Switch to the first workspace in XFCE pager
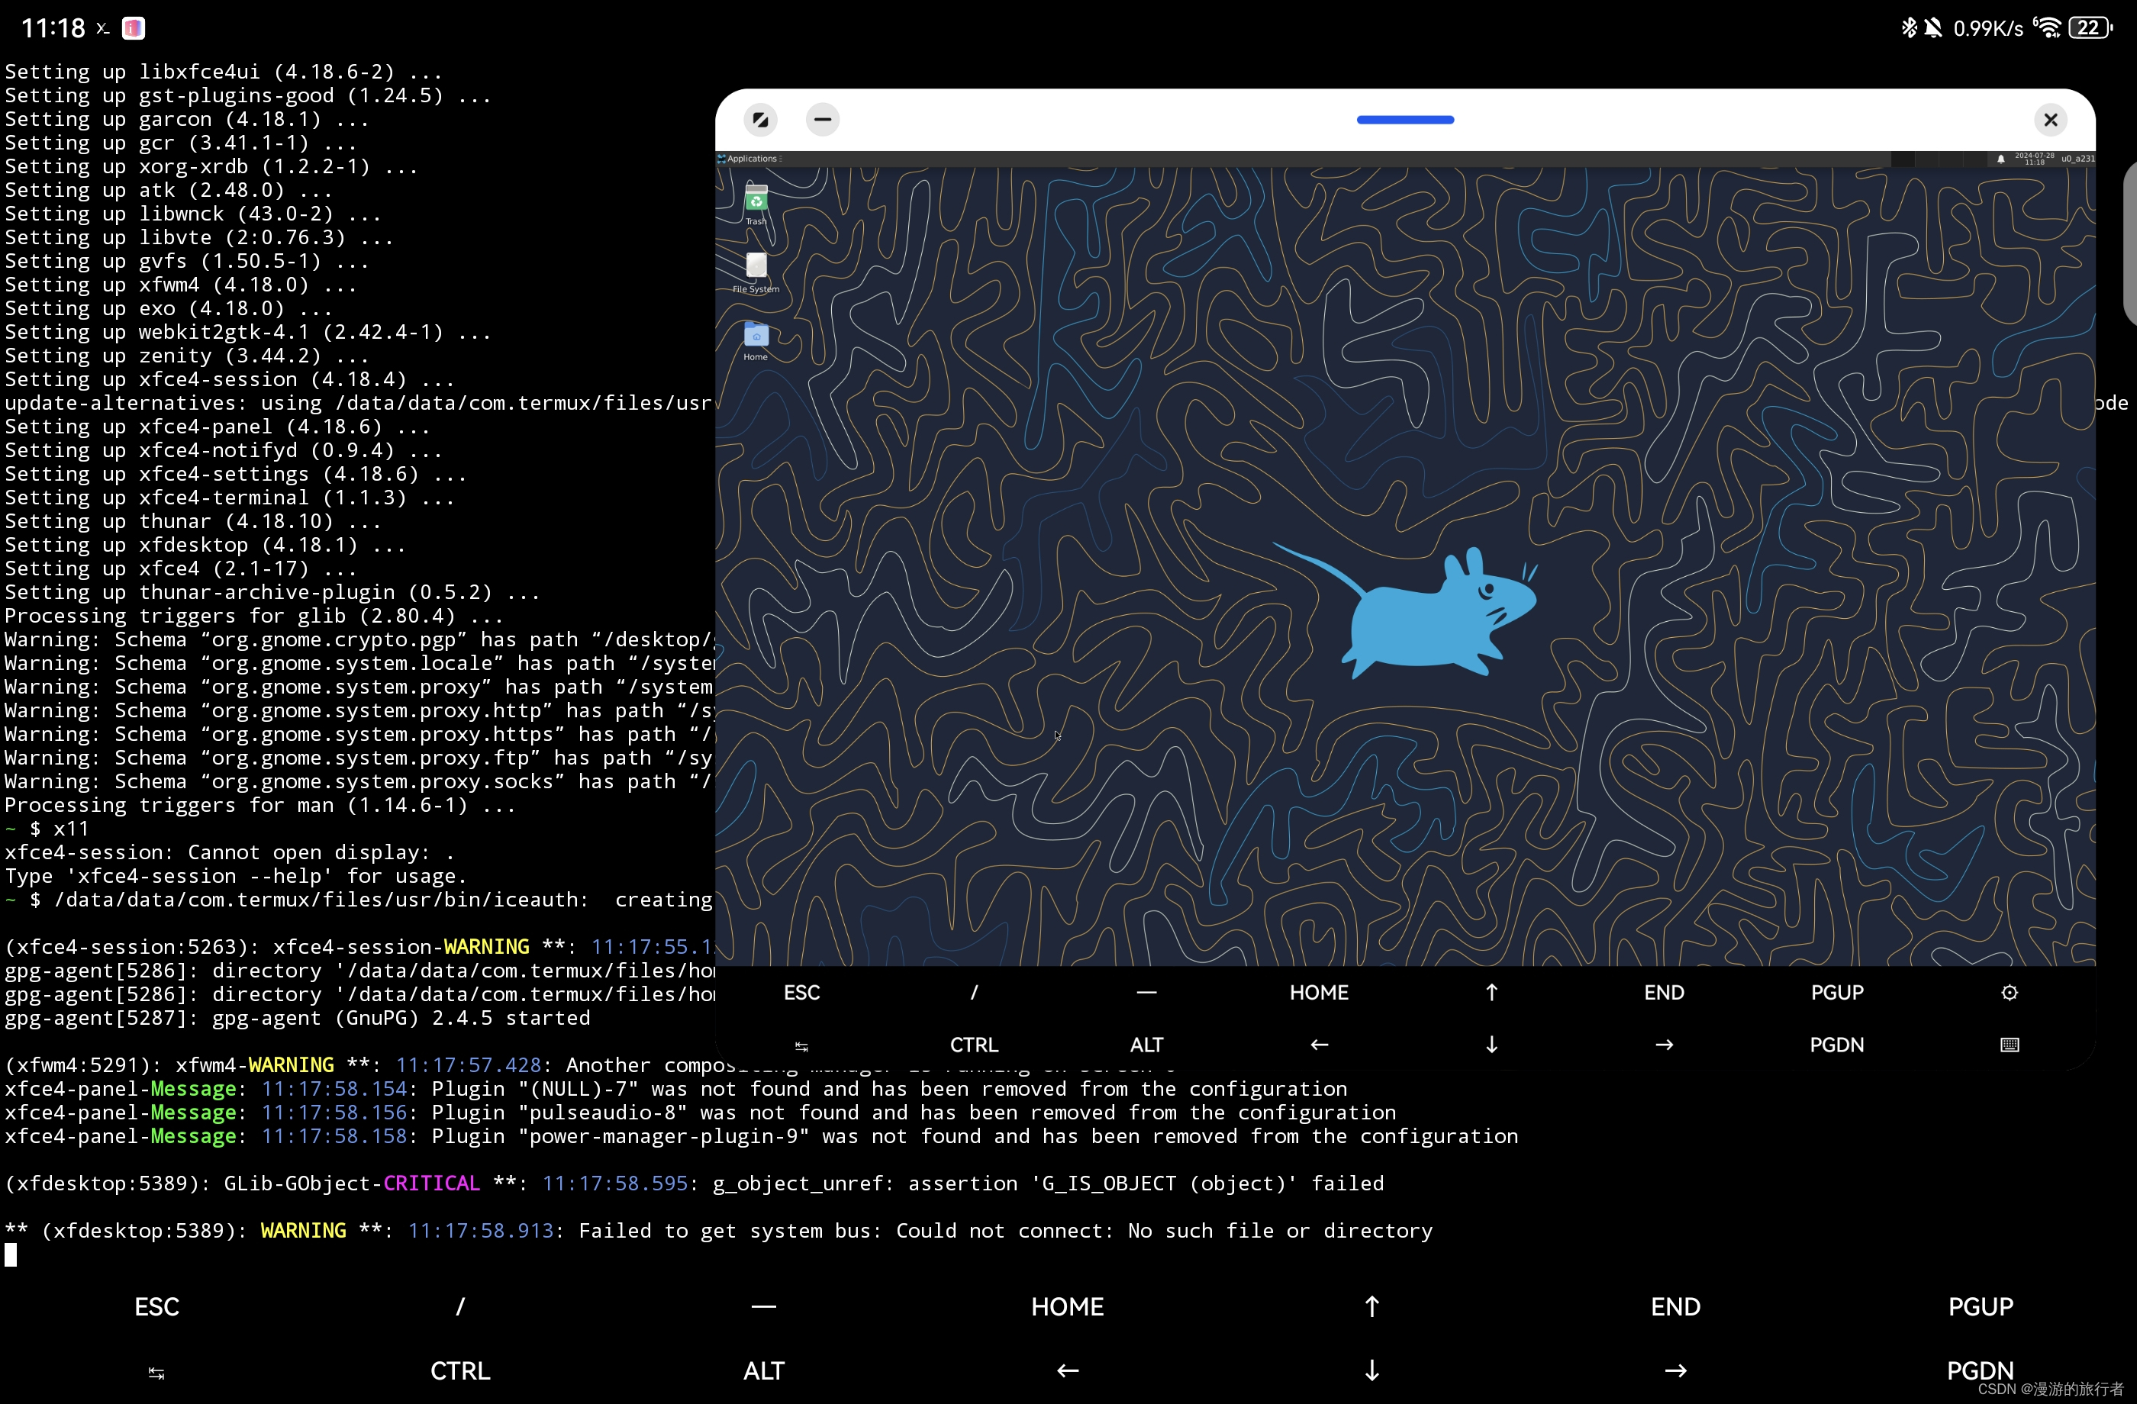This screenshot has height=1404, width=2137. point(1903,159)
